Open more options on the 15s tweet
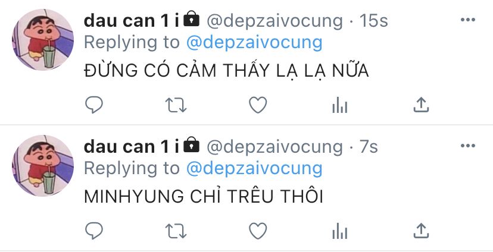 [468, 20]
